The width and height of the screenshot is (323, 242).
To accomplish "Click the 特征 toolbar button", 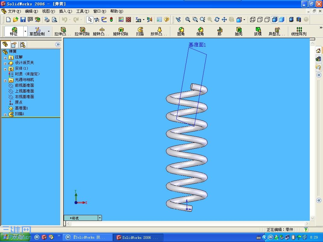I will (x=14, y=32).
